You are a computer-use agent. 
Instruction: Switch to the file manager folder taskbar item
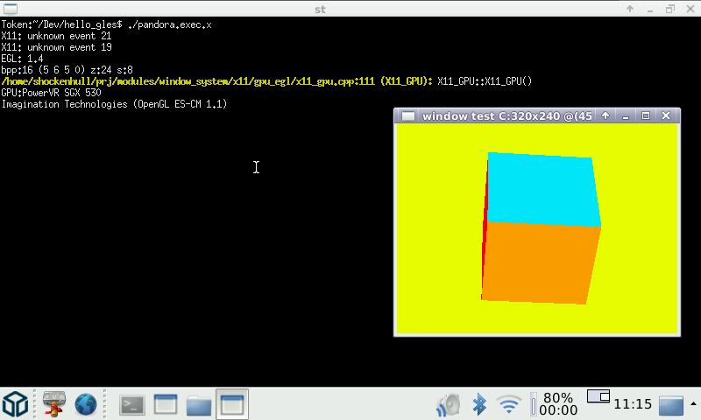[x=199, y=403]
